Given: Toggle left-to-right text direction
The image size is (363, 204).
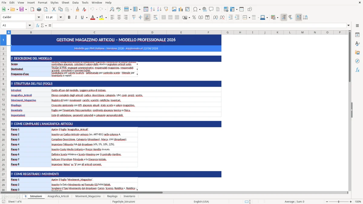Looking at the screenshot, I should pyautogui.click(x=284, y=18).
